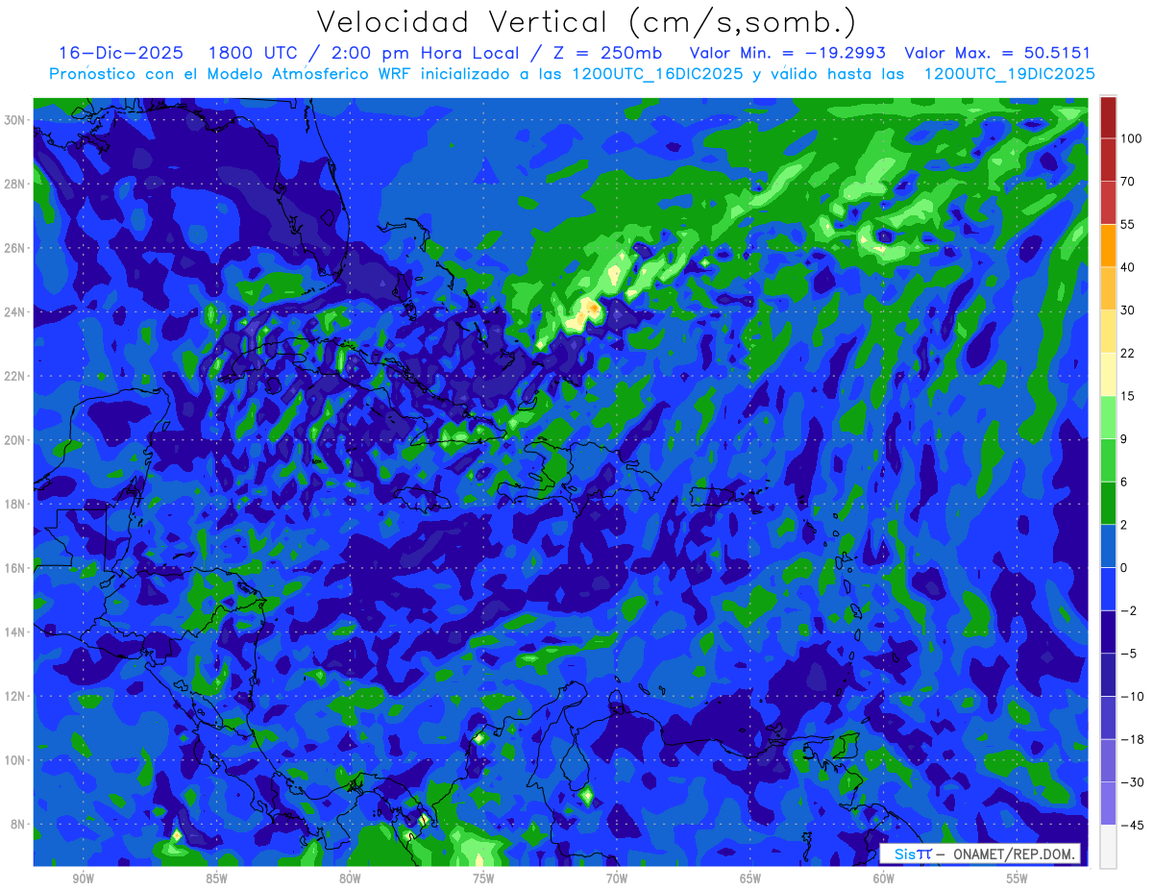Click the colorbar segment between 70 and 100
1153x891 pixels.
point(1108,161)
